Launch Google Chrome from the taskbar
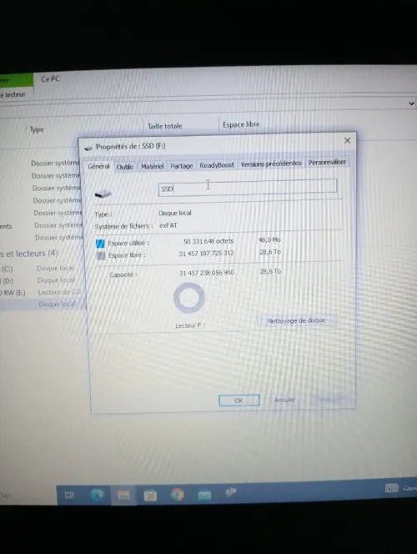This screenshot has height=554, width=417. click(178, 495)
